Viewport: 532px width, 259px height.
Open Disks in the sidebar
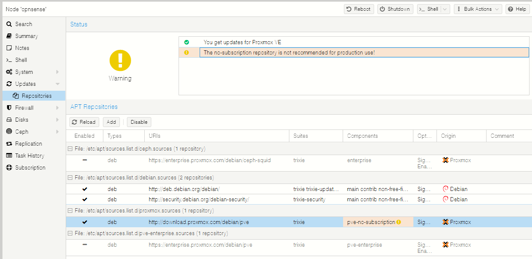pos(34,120)
